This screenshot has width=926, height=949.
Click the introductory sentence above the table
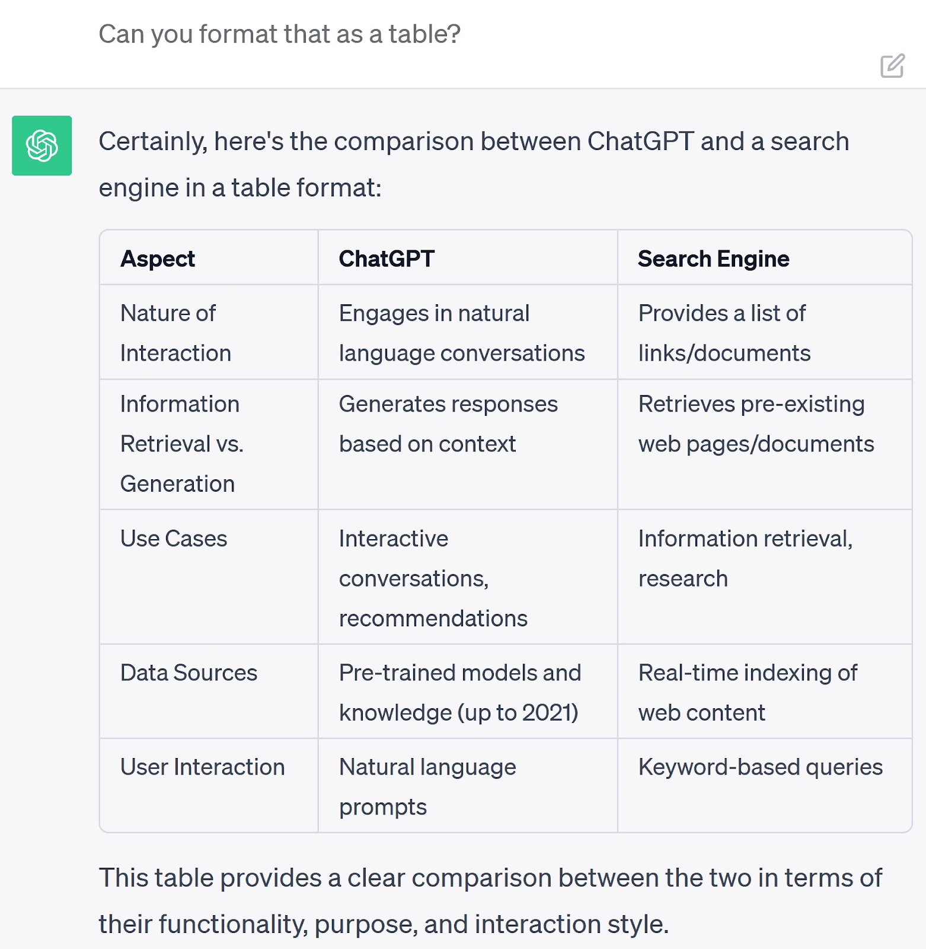tap(474, 164)
